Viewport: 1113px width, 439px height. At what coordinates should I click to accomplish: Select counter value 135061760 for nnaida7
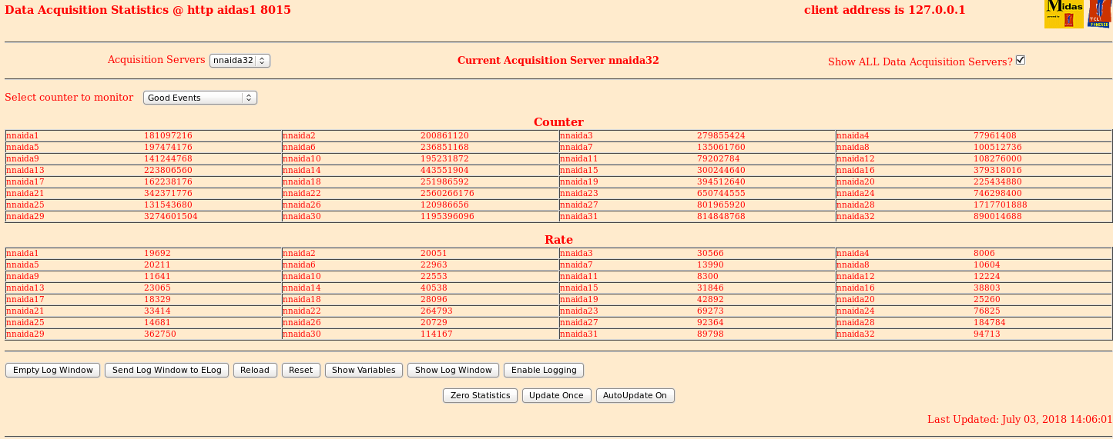pyautogui.click(x=721, y=147)
